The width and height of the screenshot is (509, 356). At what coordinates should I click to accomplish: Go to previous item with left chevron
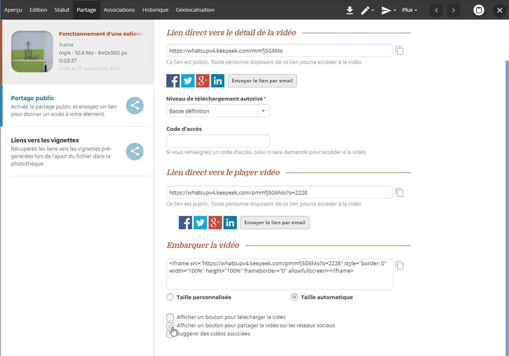click(436, 10)
